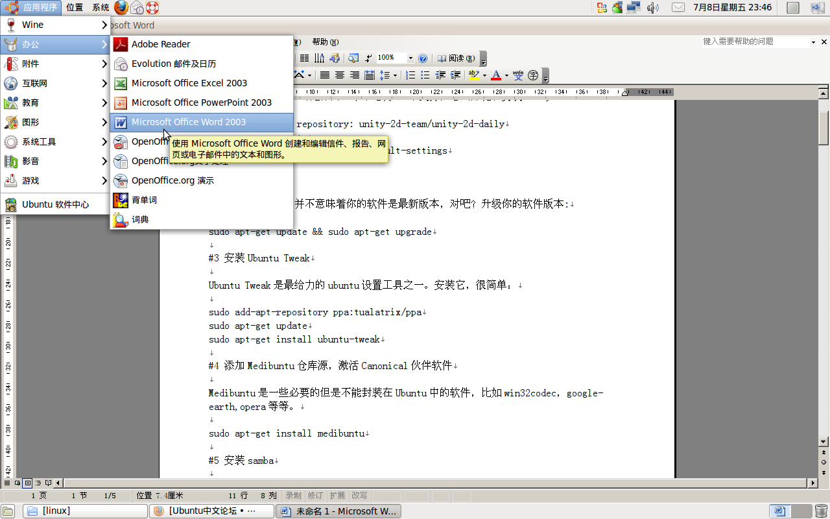The width and height of the screenshot is (830, 519).
Task: Apply red font color button
Action: [x=496, y=75]
